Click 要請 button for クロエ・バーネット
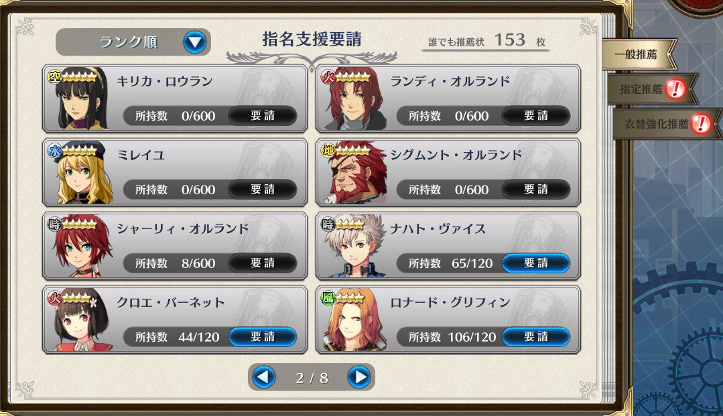 coord(263,337)
